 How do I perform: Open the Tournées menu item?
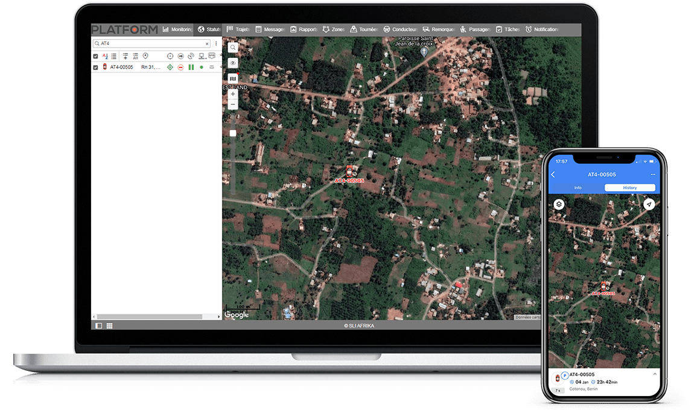pyautogui.click(x=364, y=30)
